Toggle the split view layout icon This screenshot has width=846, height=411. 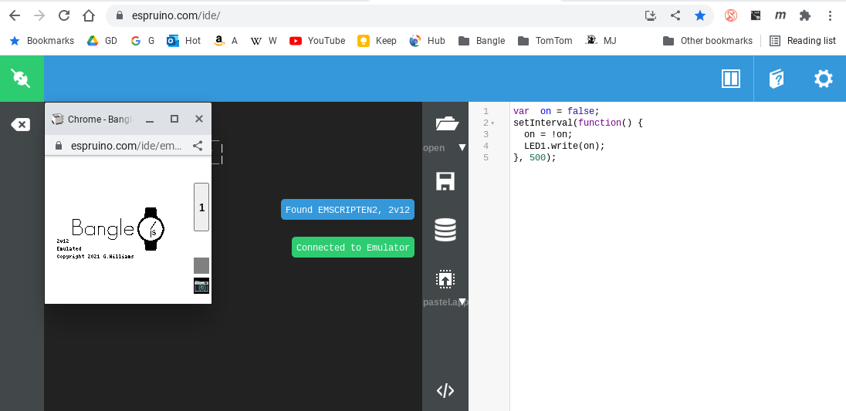(730, 79)
